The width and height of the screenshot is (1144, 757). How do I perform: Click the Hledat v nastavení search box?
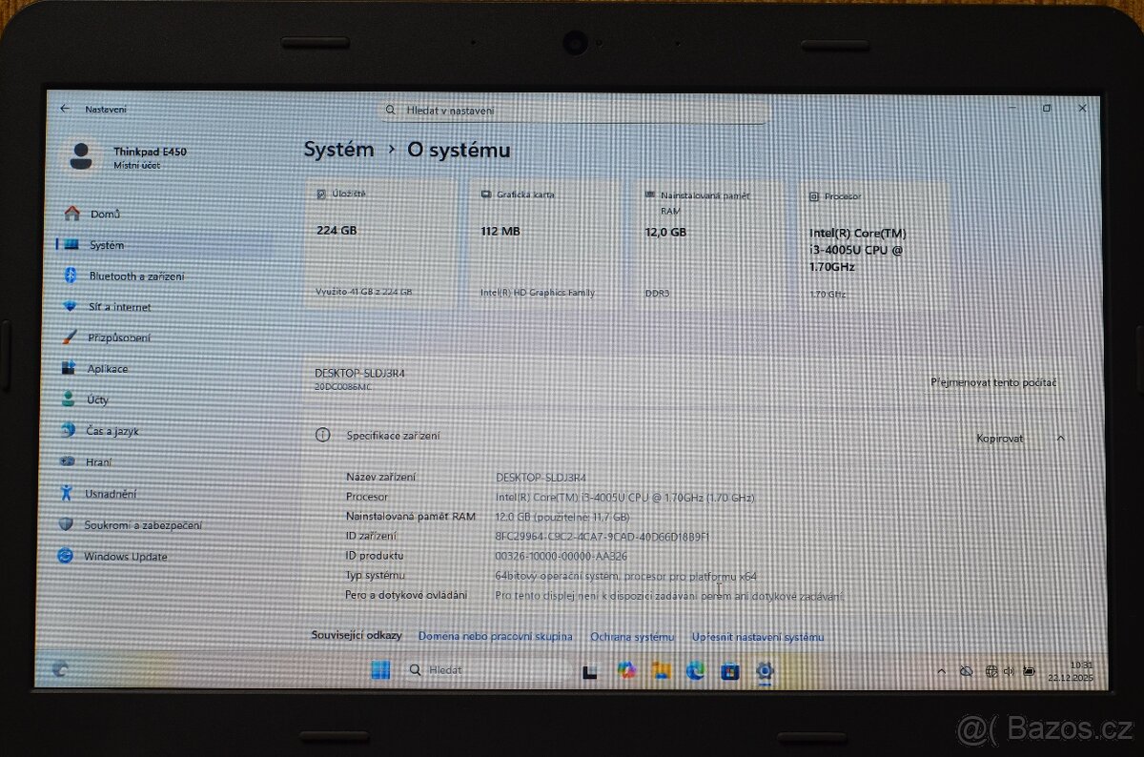pos(572,111)
